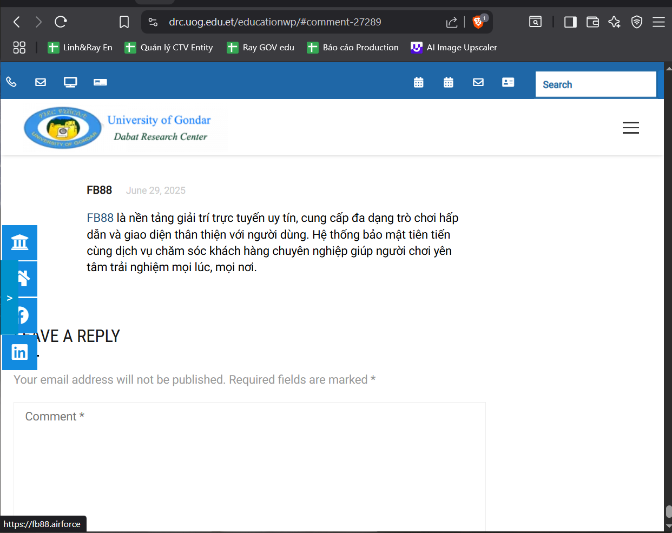Click the ID card contact icon
Screen dimensions: 672x533
coord(508,82)
